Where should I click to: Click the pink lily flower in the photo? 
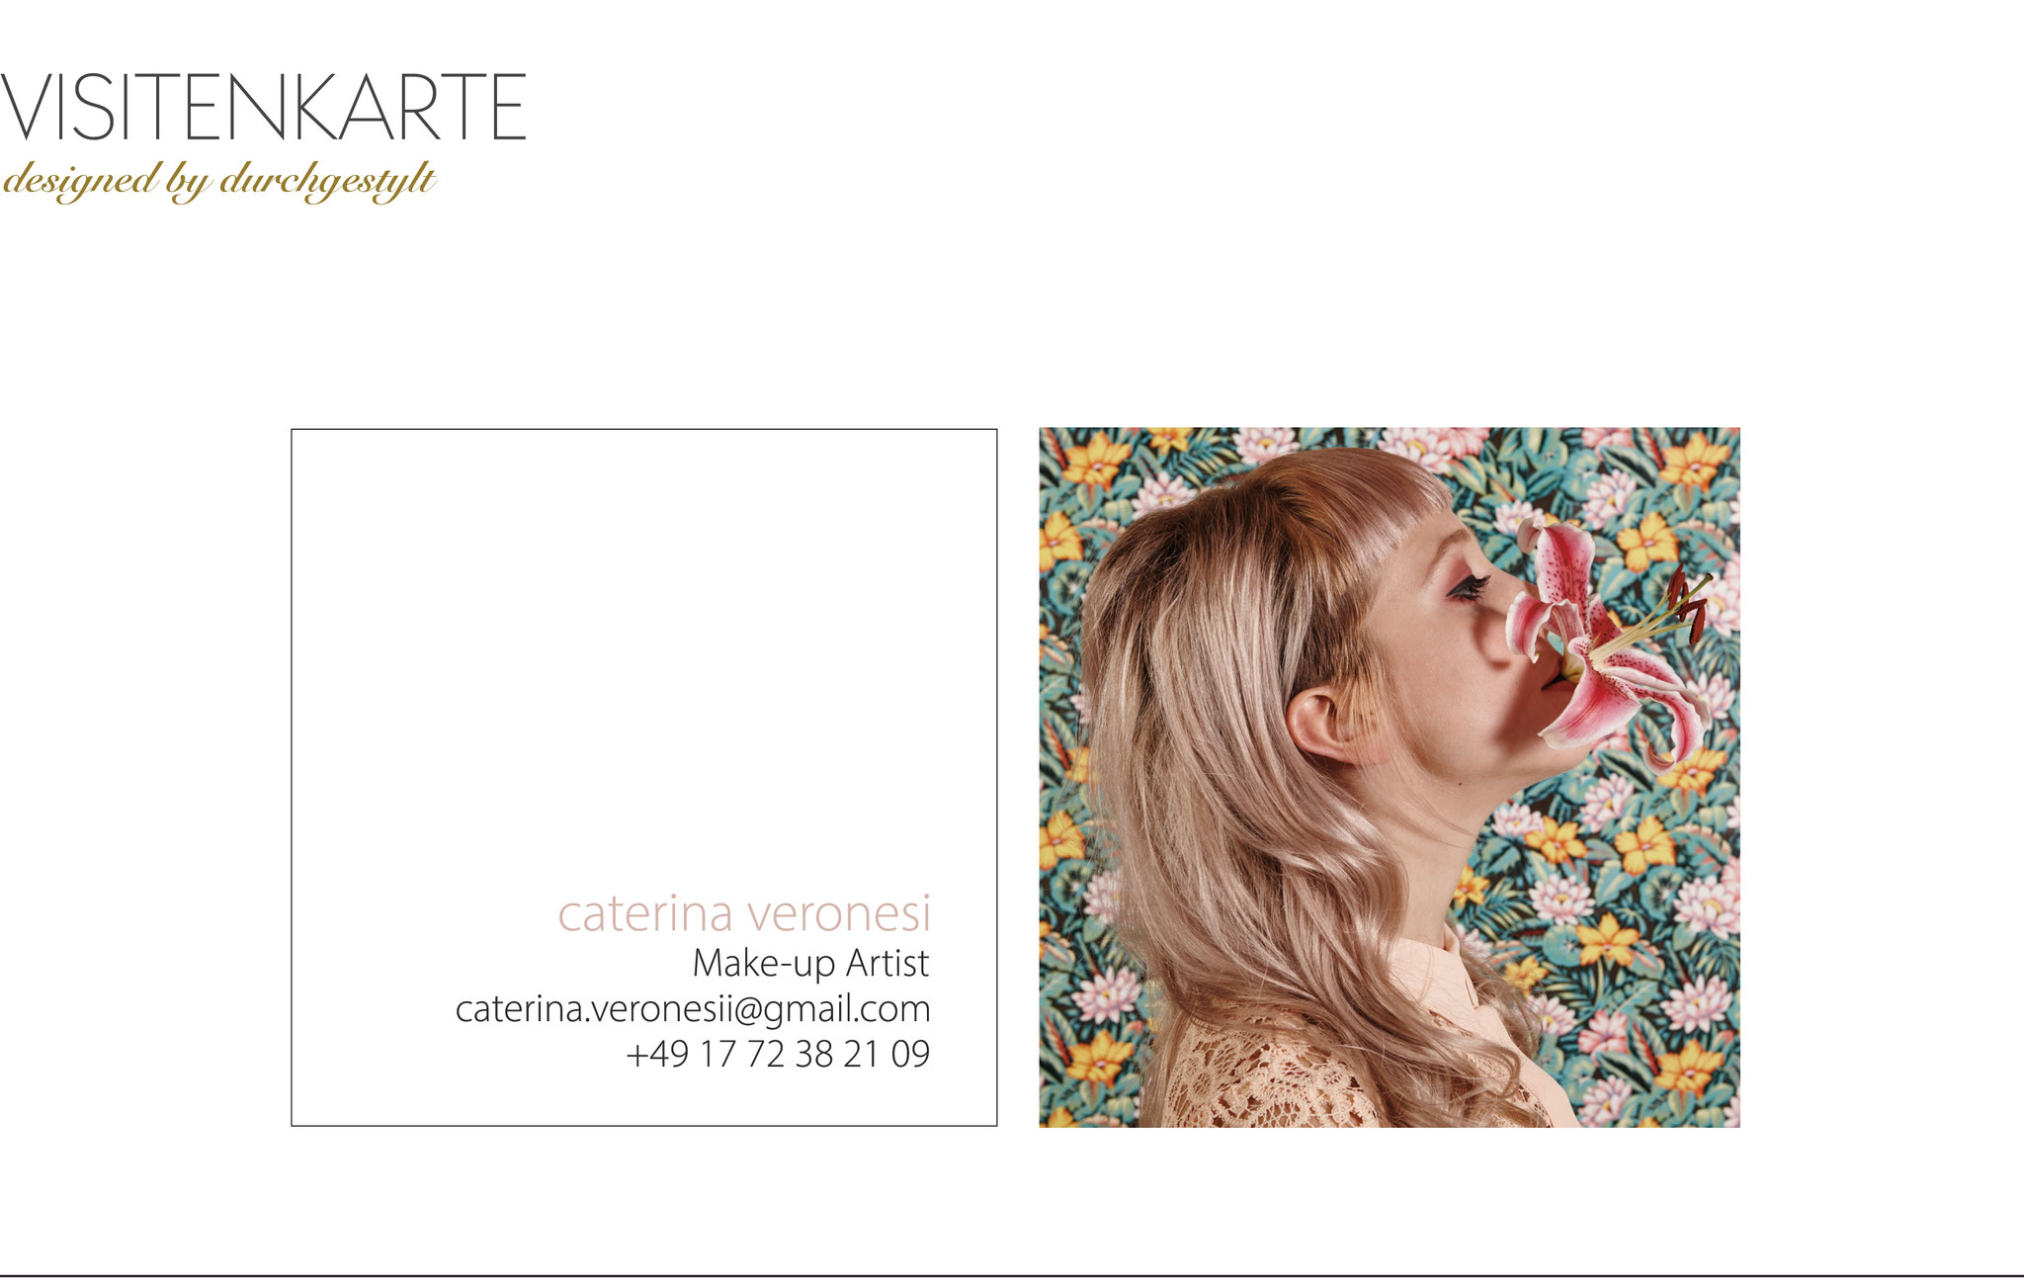point(1611,643)
